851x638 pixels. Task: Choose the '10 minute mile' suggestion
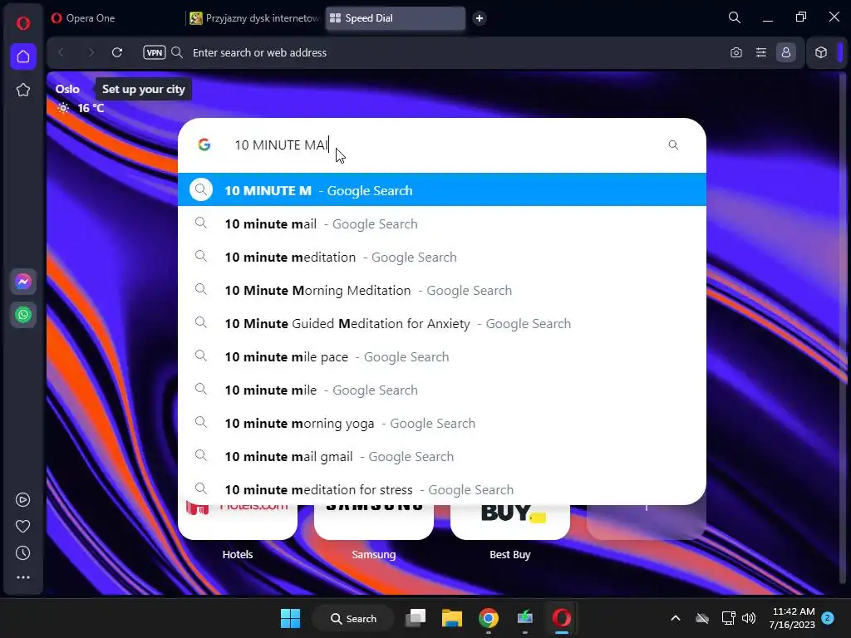point(442,390)
